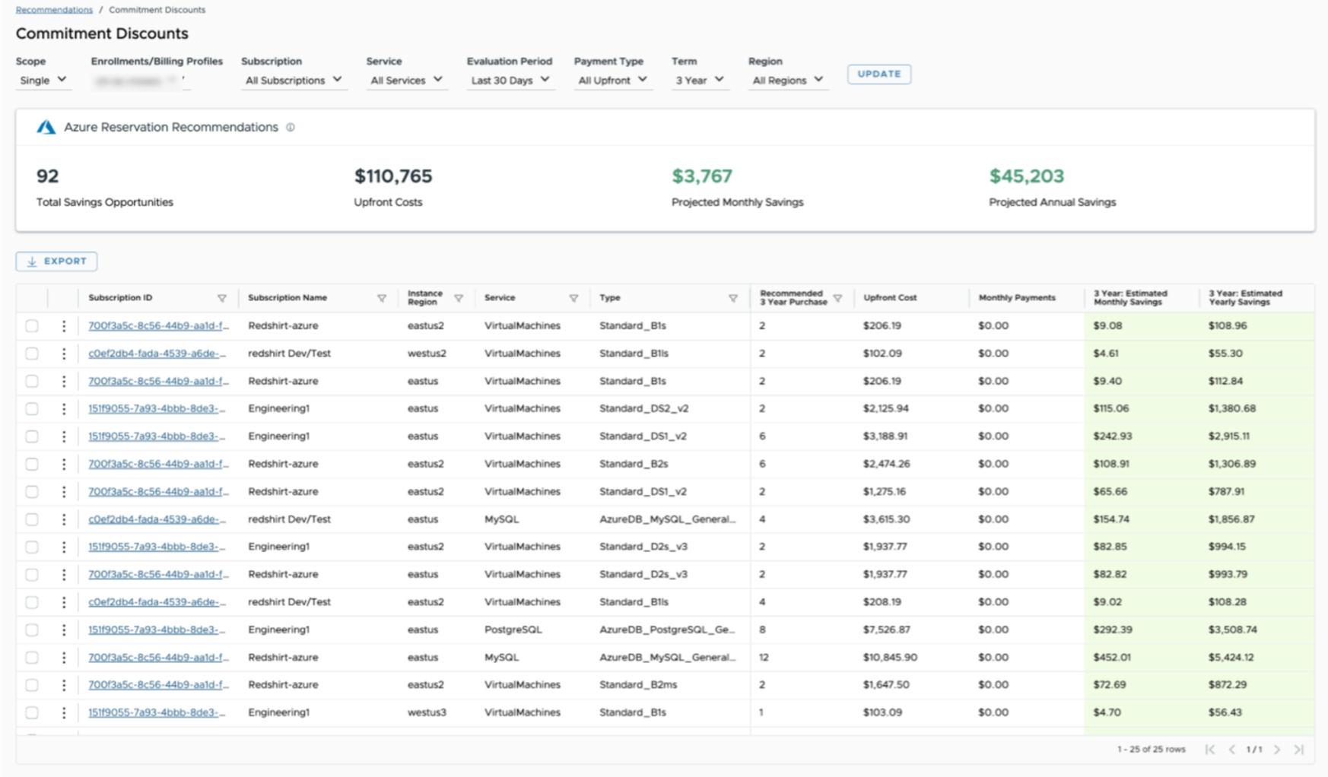The height and width of the screenshot is (777, 1328).
Task: Filter the Subscription ID column
Action: (x=222, y=298)
